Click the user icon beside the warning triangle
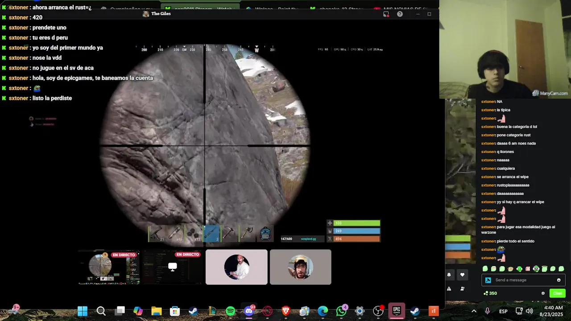571x321 pixels. coord(462,289)
